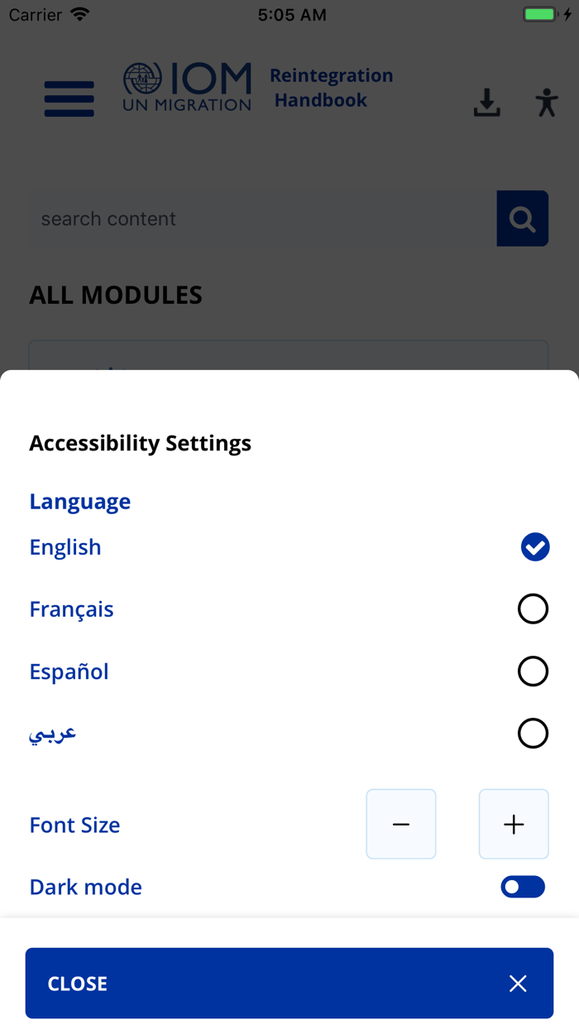This screenshot has height=1030, width=579.
Task: Click the search magnifier button
Action: (522, 219)
